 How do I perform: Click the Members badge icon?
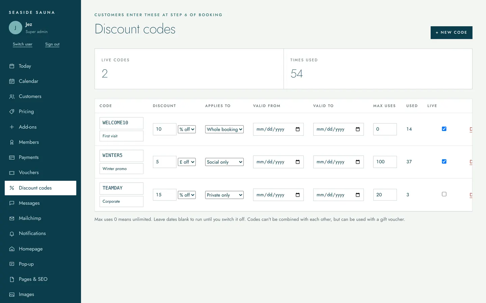point(12,142)
